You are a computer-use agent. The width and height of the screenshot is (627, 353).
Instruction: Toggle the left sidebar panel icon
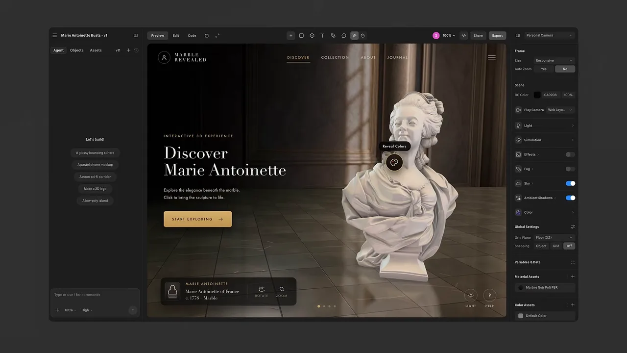coord(136,35)
